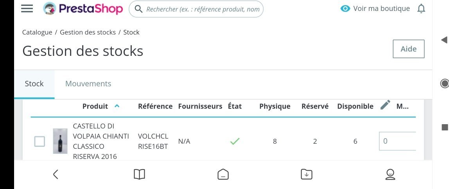Click the eye icon for shop view
Screen dimensions: 449x189
pos(345,9)
